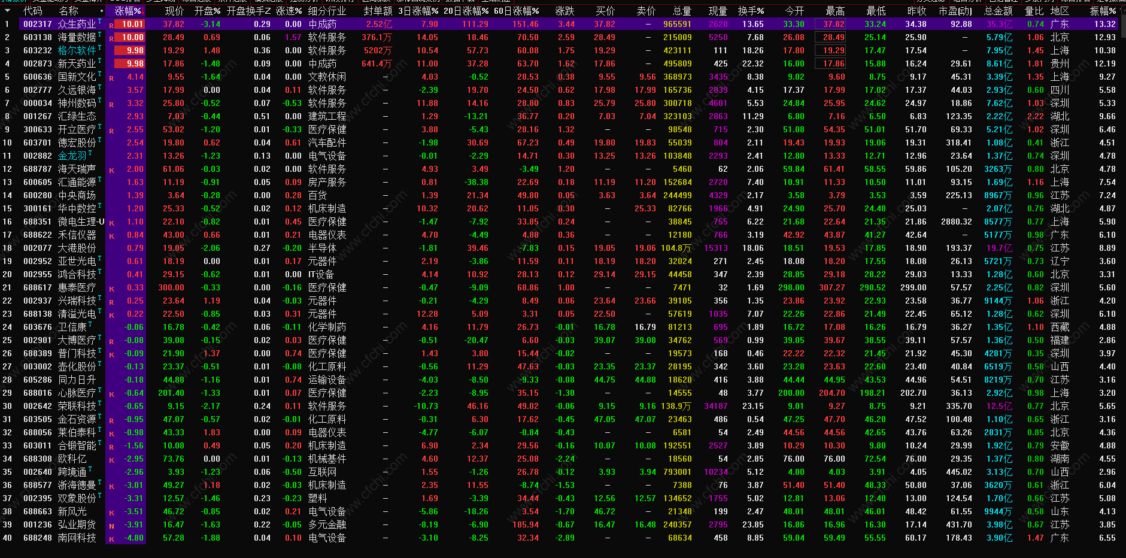Sort by the 细分行业 column header
The height and width of the screenshot is (558, 1126).
point(327,11)
